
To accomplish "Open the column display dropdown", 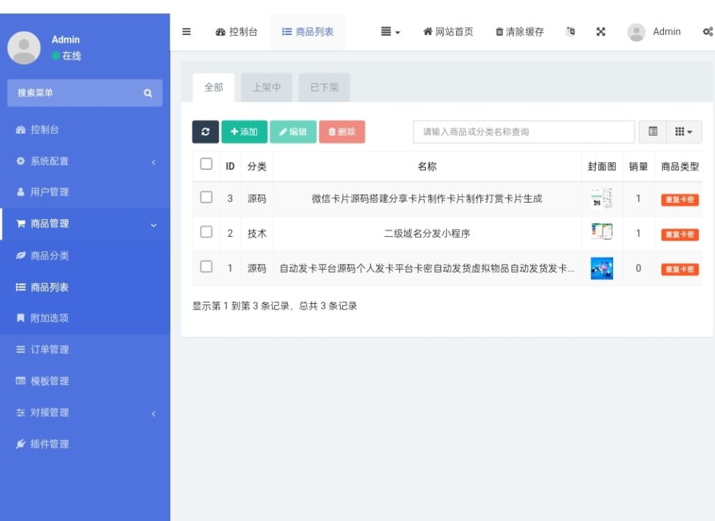I will pyautogui.click(x=684, y=131).
